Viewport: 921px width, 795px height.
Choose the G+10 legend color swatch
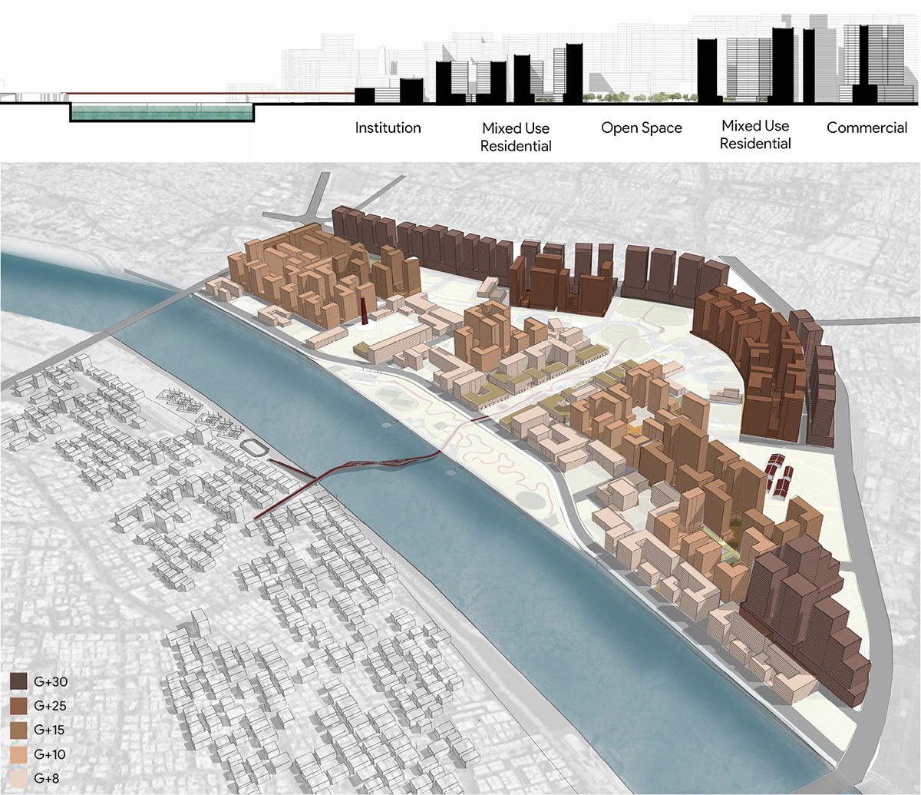point(18,755)
